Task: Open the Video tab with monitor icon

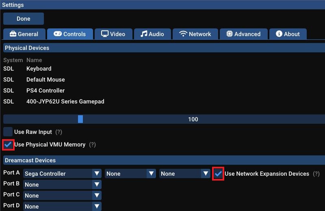Action: point(113,34)
